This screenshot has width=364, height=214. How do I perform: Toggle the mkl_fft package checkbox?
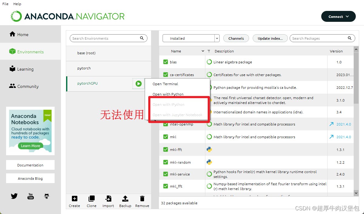166,186
